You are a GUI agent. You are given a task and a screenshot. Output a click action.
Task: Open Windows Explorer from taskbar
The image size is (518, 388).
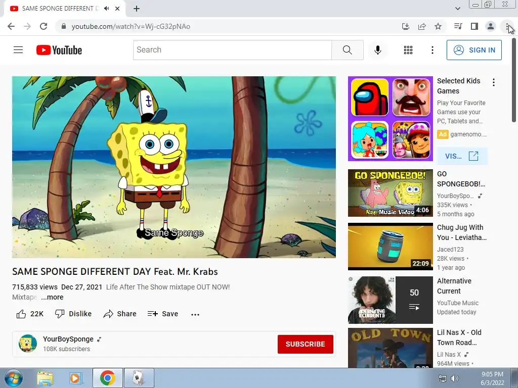pos(45,378)
